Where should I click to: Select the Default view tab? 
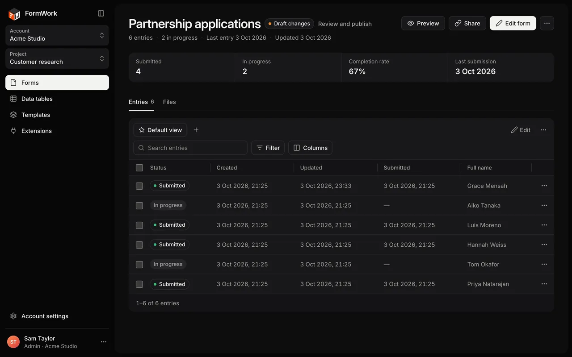click(160, 130)
